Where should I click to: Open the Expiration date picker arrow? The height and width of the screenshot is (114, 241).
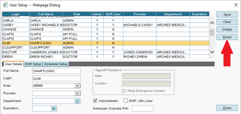pos(54,109)
